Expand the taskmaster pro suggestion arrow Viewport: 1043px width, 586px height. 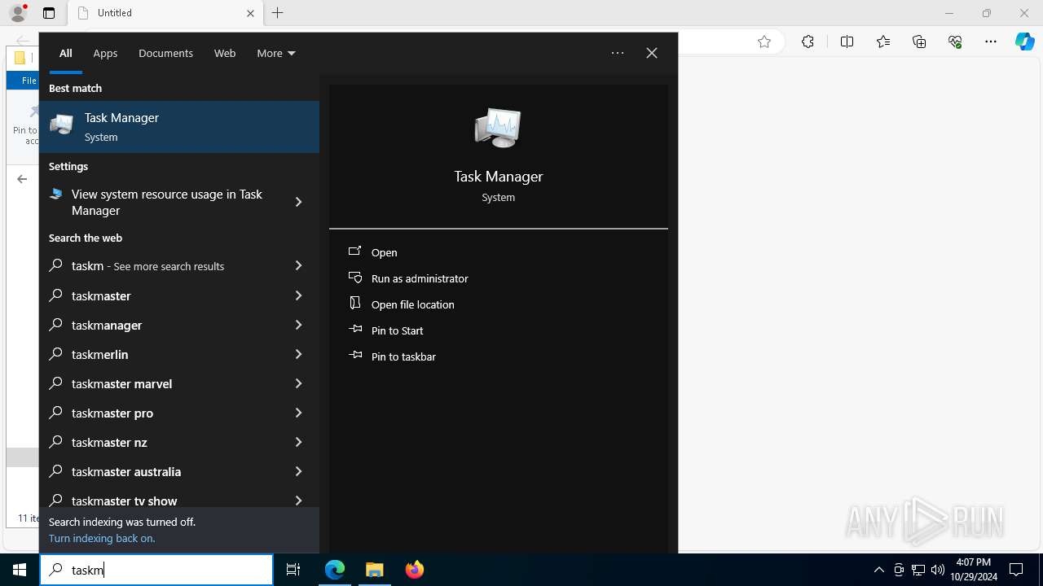298,413
